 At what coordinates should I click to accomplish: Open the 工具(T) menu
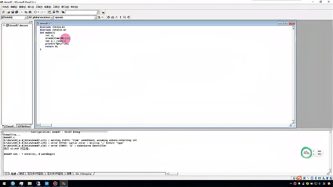pyautogui.click(x=56, y=7)
